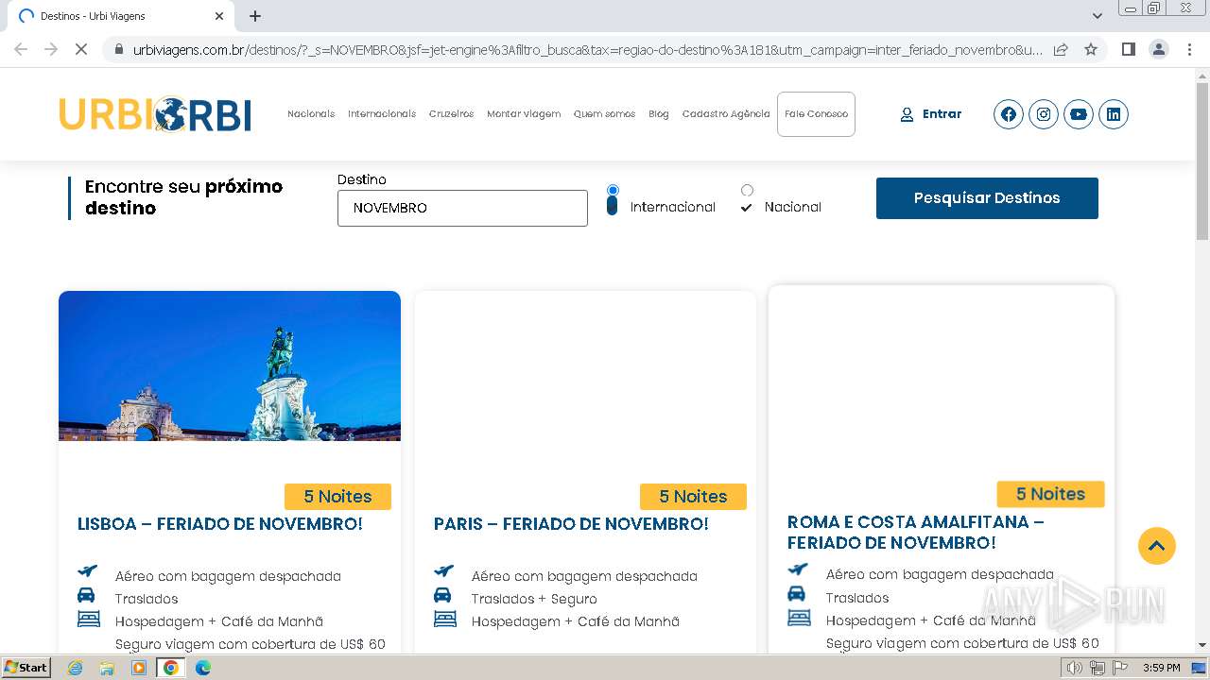Click Pesquisar Destinos button
This screenshot has height=680, width=1210.
[x=987, y=198]
